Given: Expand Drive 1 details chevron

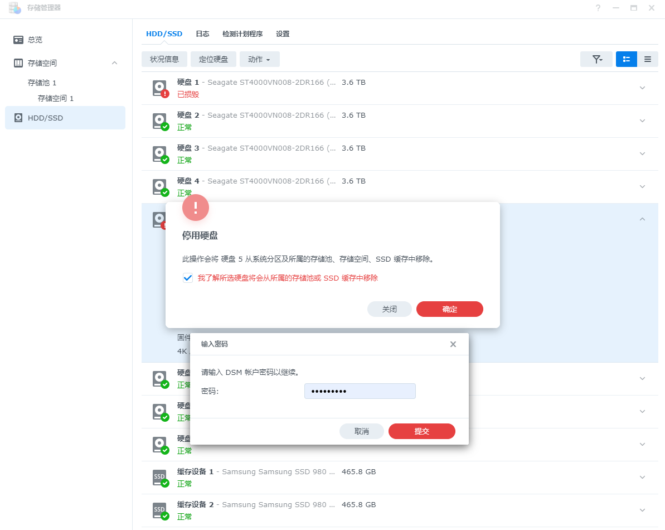Looking at the screenshot, I should (642, 88).
